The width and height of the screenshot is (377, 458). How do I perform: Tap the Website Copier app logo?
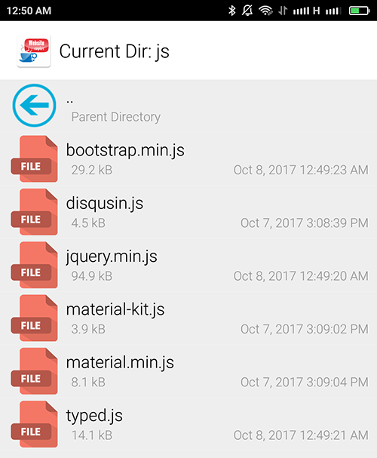[34, 51]
